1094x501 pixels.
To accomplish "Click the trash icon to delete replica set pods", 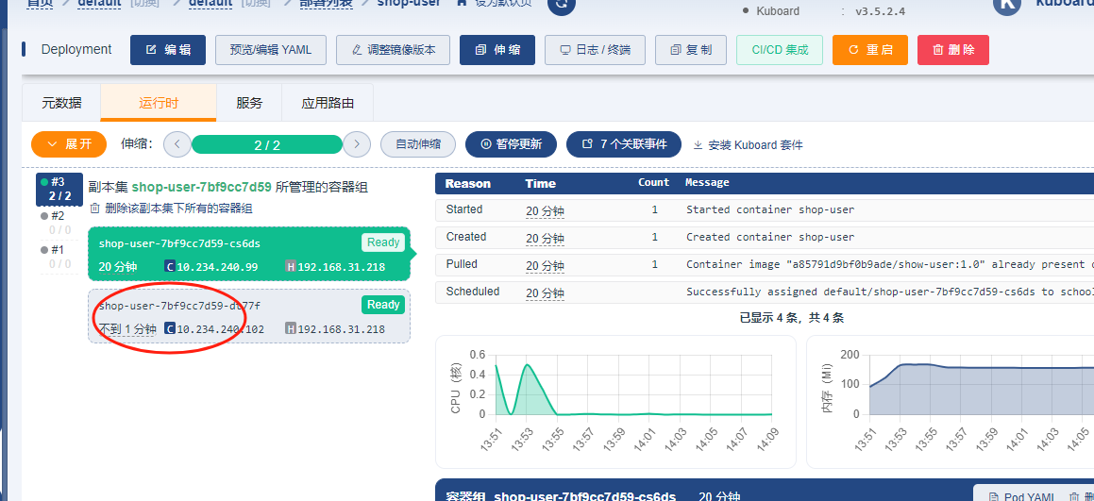I will tap(94, 209).
